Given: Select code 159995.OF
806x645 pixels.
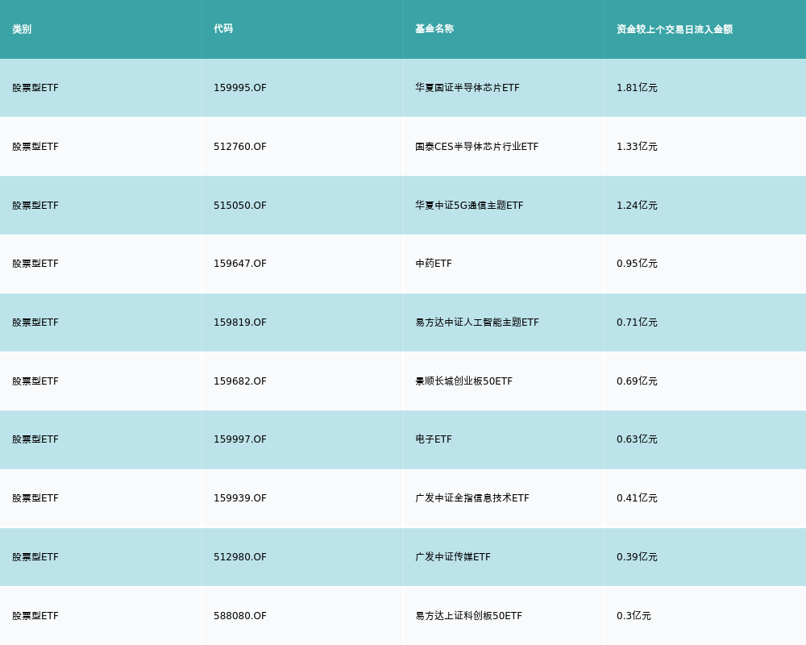Looking at the screenshot, I should 240,88.
